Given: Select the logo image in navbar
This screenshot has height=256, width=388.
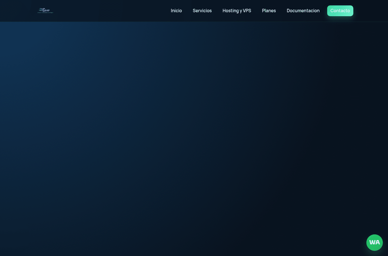Looking at the screenshot, I should pyautogui.click(x=45, y=11).
